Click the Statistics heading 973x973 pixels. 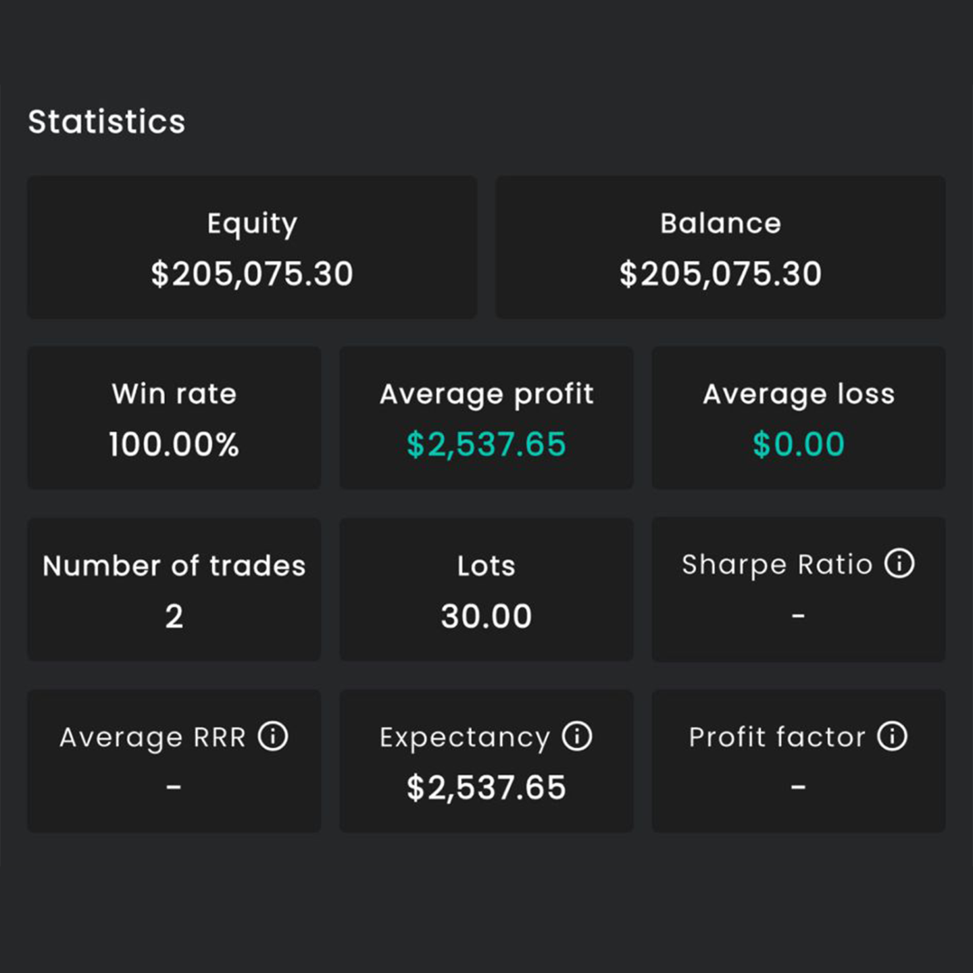coord(107,122)
